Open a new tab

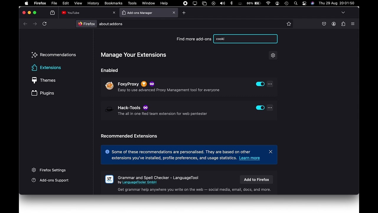pos(184,13)
